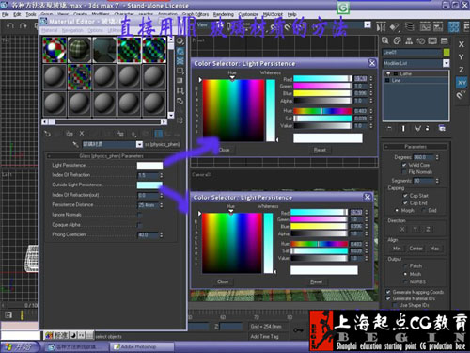The height and width of the screenshot is (353, 470).
Task: Switch to the Display command panel icon
Action: (432, 40)
